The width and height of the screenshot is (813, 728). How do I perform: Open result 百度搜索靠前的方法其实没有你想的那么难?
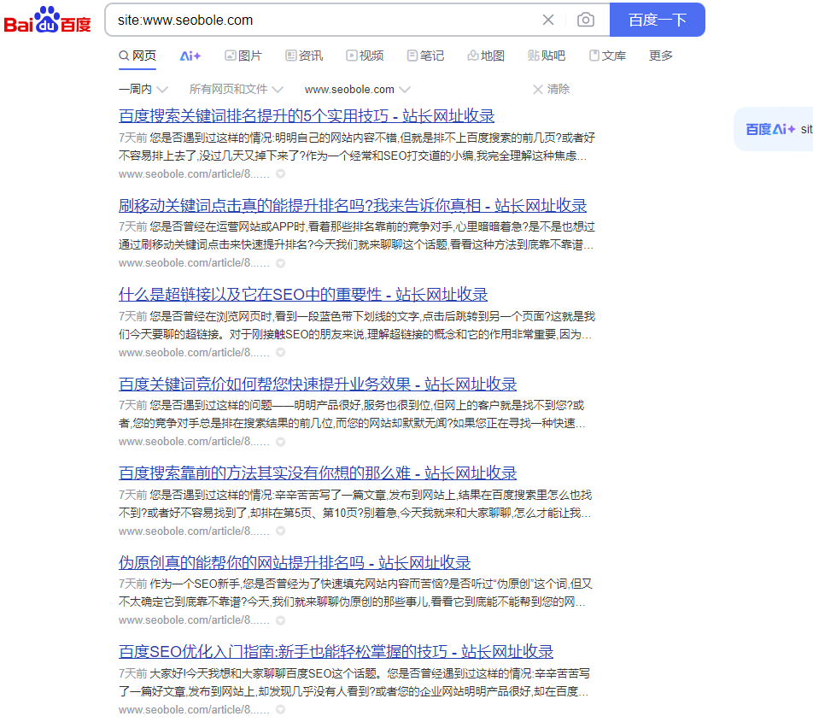tap(318, 473)
